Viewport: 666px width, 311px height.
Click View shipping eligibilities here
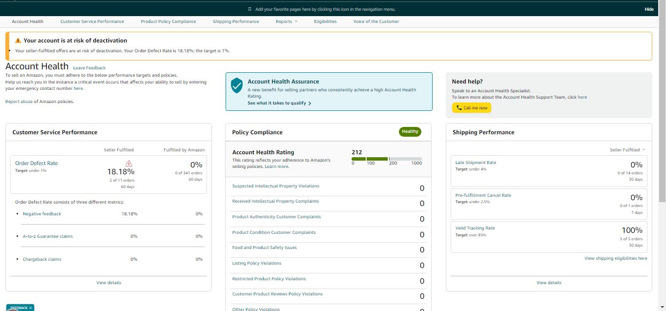tap(616, 258)
